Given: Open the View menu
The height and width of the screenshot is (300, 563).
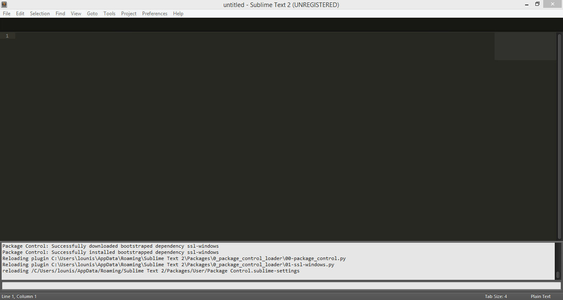Looking at the screenshot, I should tap(76, 14).
